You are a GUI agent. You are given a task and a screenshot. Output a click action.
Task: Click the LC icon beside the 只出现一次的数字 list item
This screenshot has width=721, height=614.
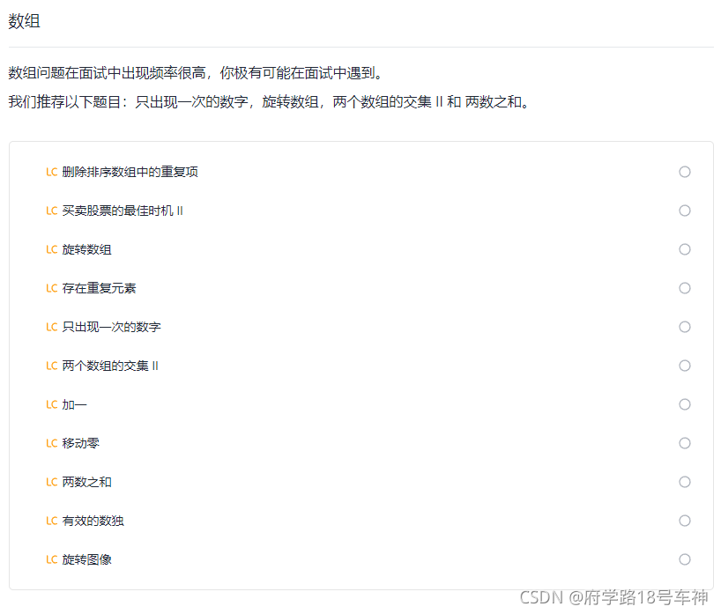click(51, 327)
